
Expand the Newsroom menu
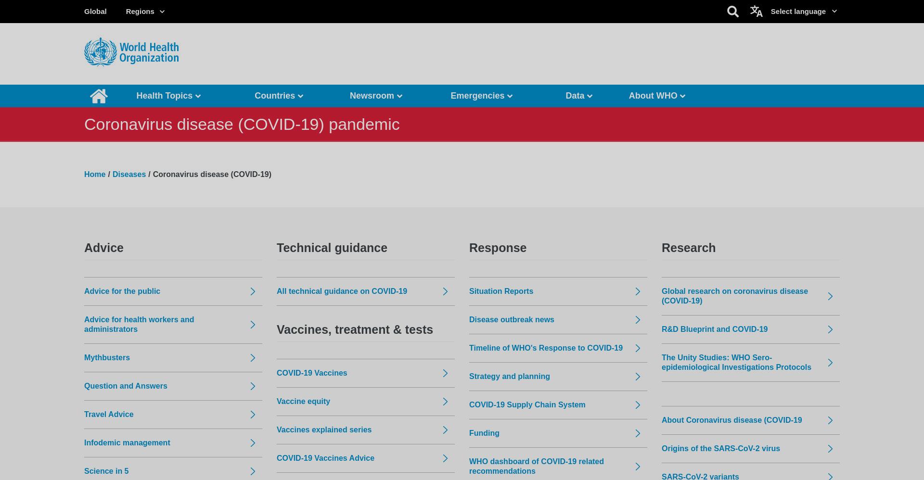[376, 96]
